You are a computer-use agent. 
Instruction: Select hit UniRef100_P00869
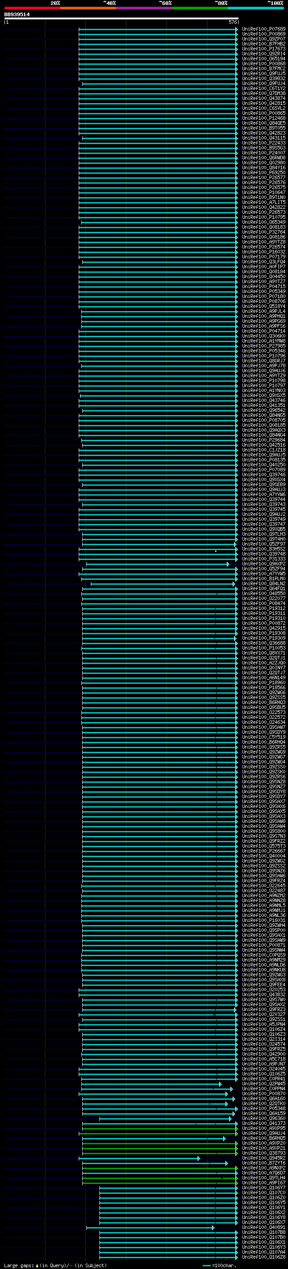[264, 34]
